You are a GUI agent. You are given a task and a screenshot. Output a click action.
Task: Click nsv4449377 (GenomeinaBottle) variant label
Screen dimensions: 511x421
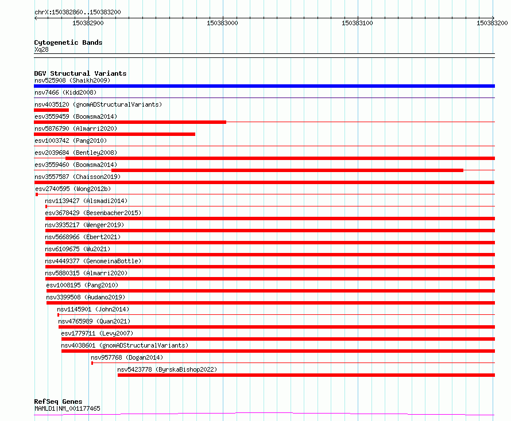coord(93,261)
